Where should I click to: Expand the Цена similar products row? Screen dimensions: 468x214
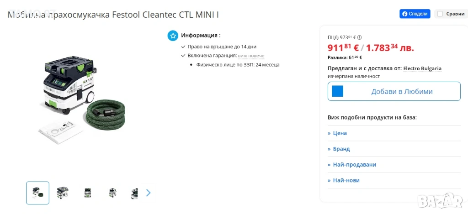[337, 133]
